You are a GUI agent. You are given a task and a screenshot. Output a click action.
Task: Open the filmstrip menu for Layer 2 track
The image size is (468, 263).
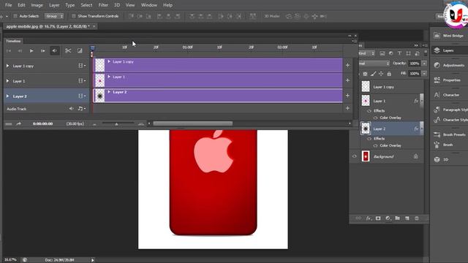click(82, 96)
